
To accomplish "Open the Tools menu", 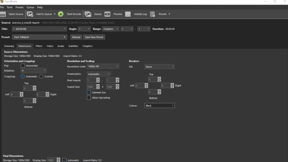I will [10, 7].
